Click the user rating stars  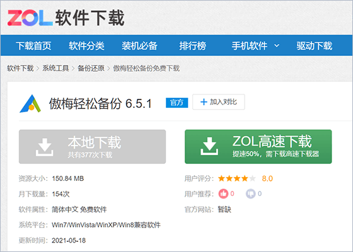237,178
